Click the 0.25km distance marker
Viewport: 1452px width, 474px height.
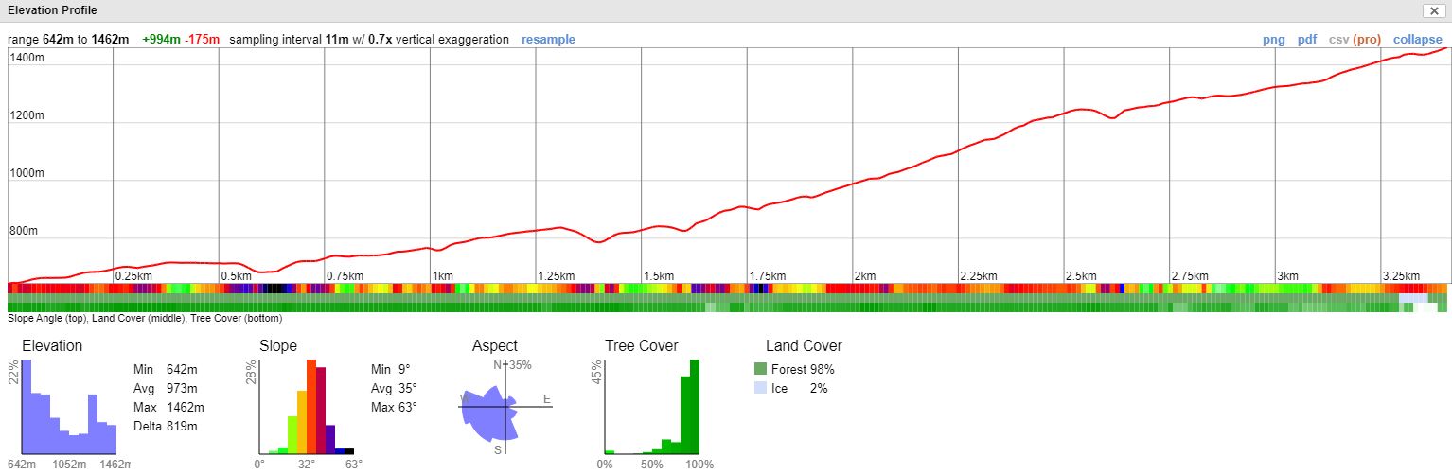click(x=133, y=275)
